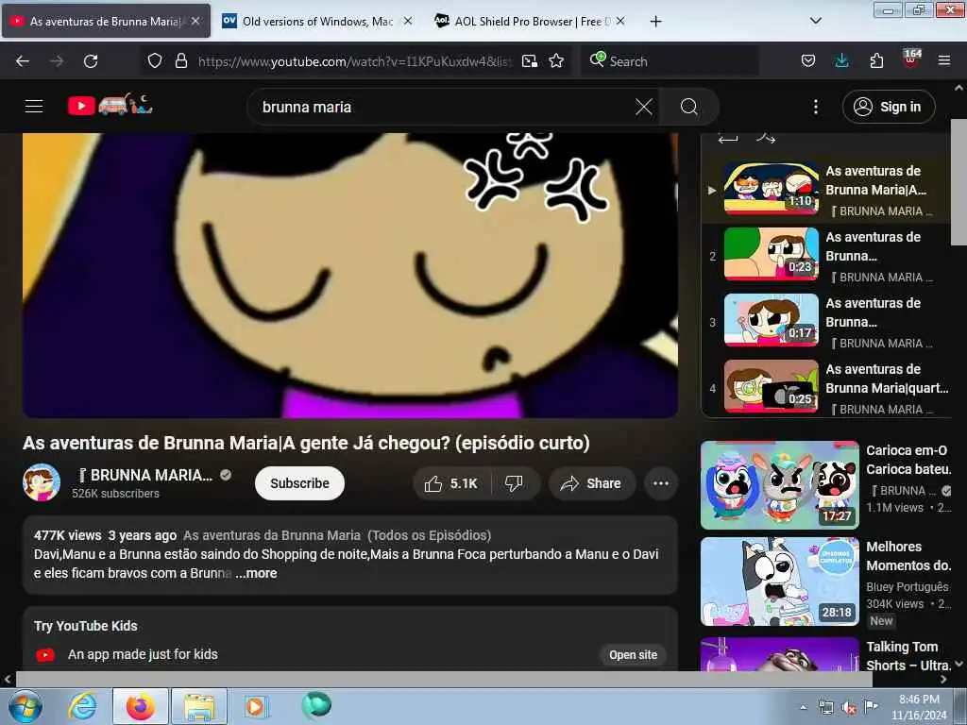Bookmark this page with the star icon
Viewport: 967px width, 725px height.
pyautogui.click(x=556, y=60)
